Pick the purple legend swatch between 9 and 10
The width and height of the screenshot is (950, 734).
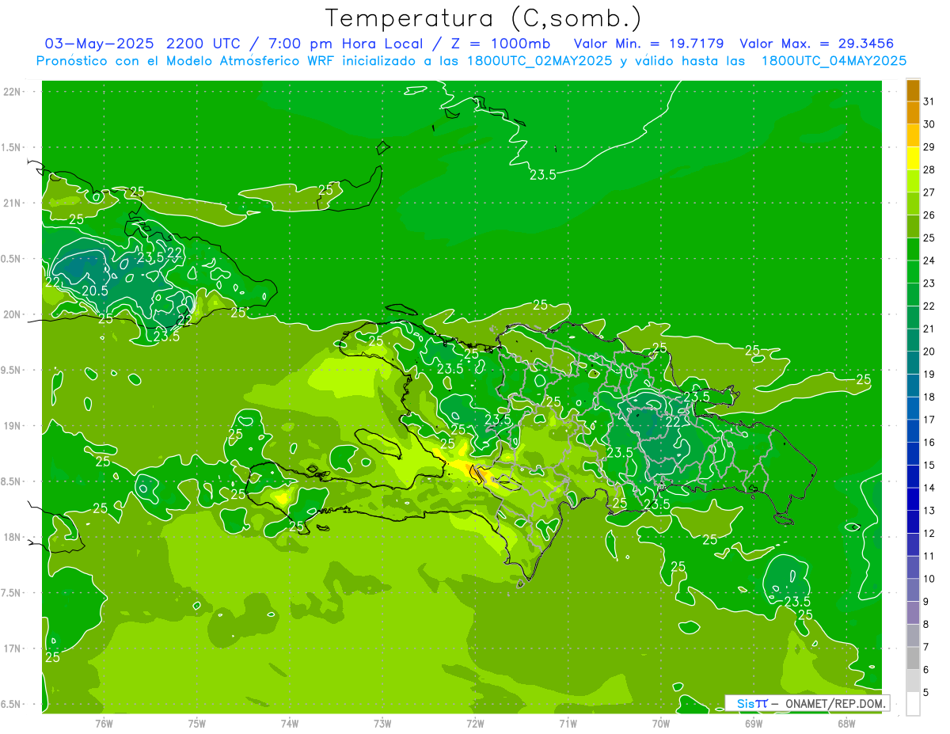tap(913, 590)
